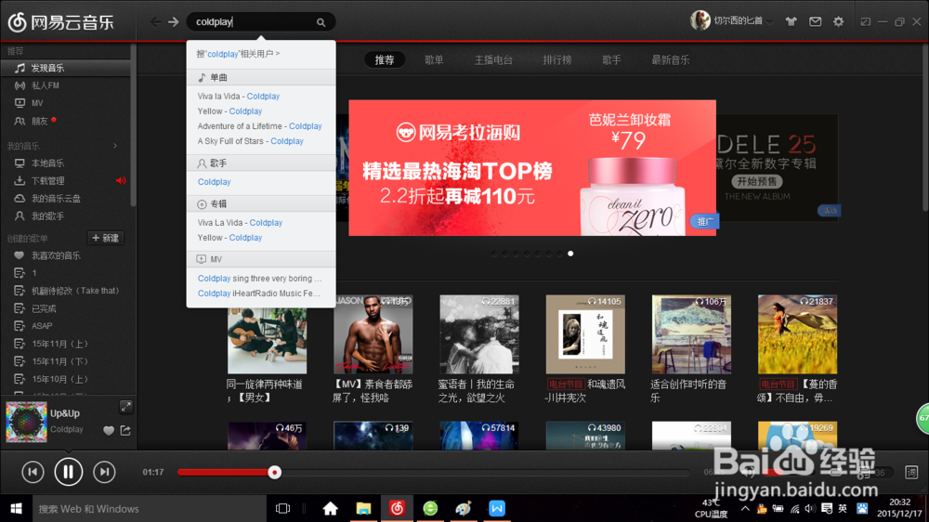Select the 歌手 tab
This screenshot has height=522, width=929.
coord(611,59)
